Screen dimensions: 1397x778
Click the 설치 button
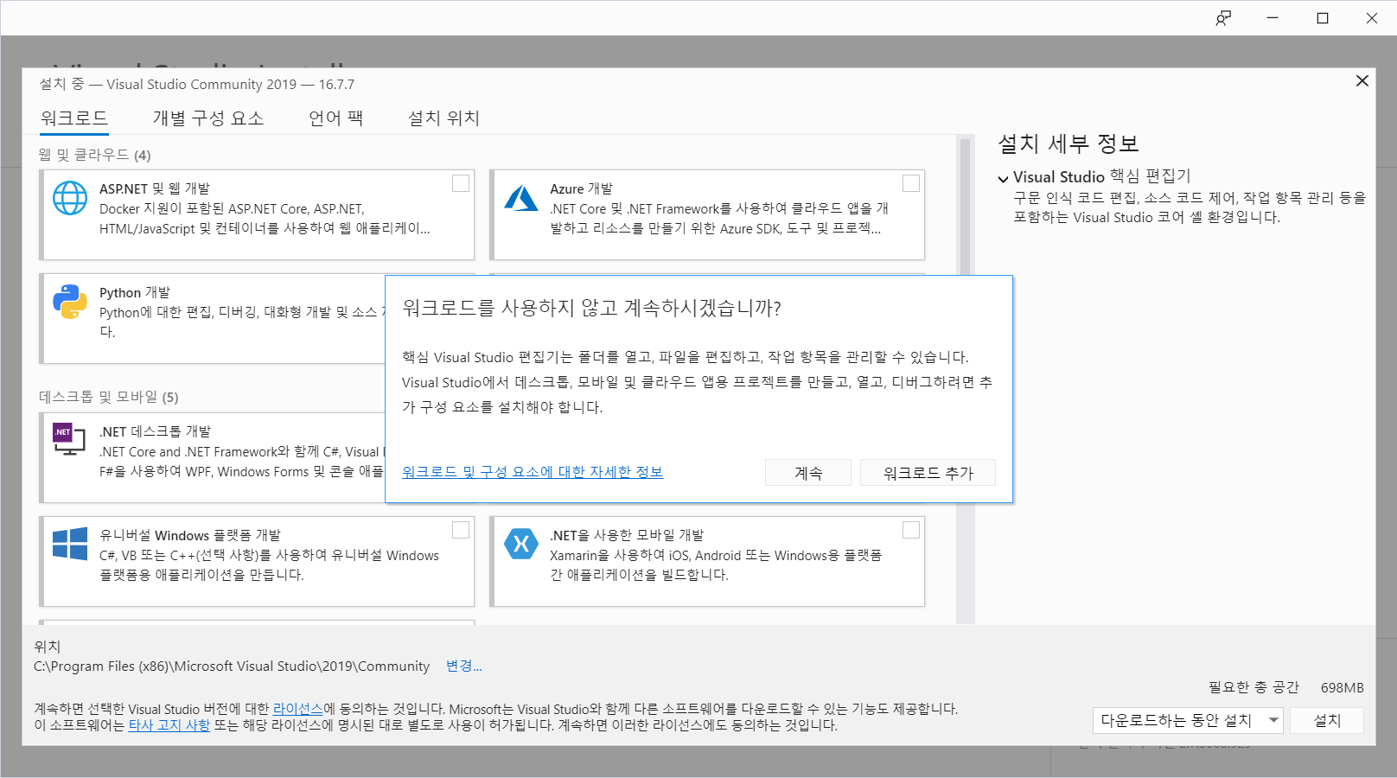(x=1327, y=720)
